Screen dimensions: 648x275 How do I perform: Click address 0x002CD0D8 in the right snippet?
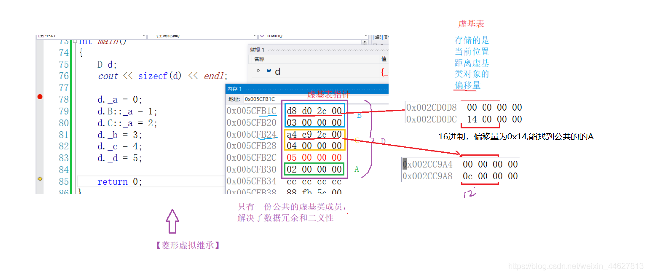tap(431, 108)
